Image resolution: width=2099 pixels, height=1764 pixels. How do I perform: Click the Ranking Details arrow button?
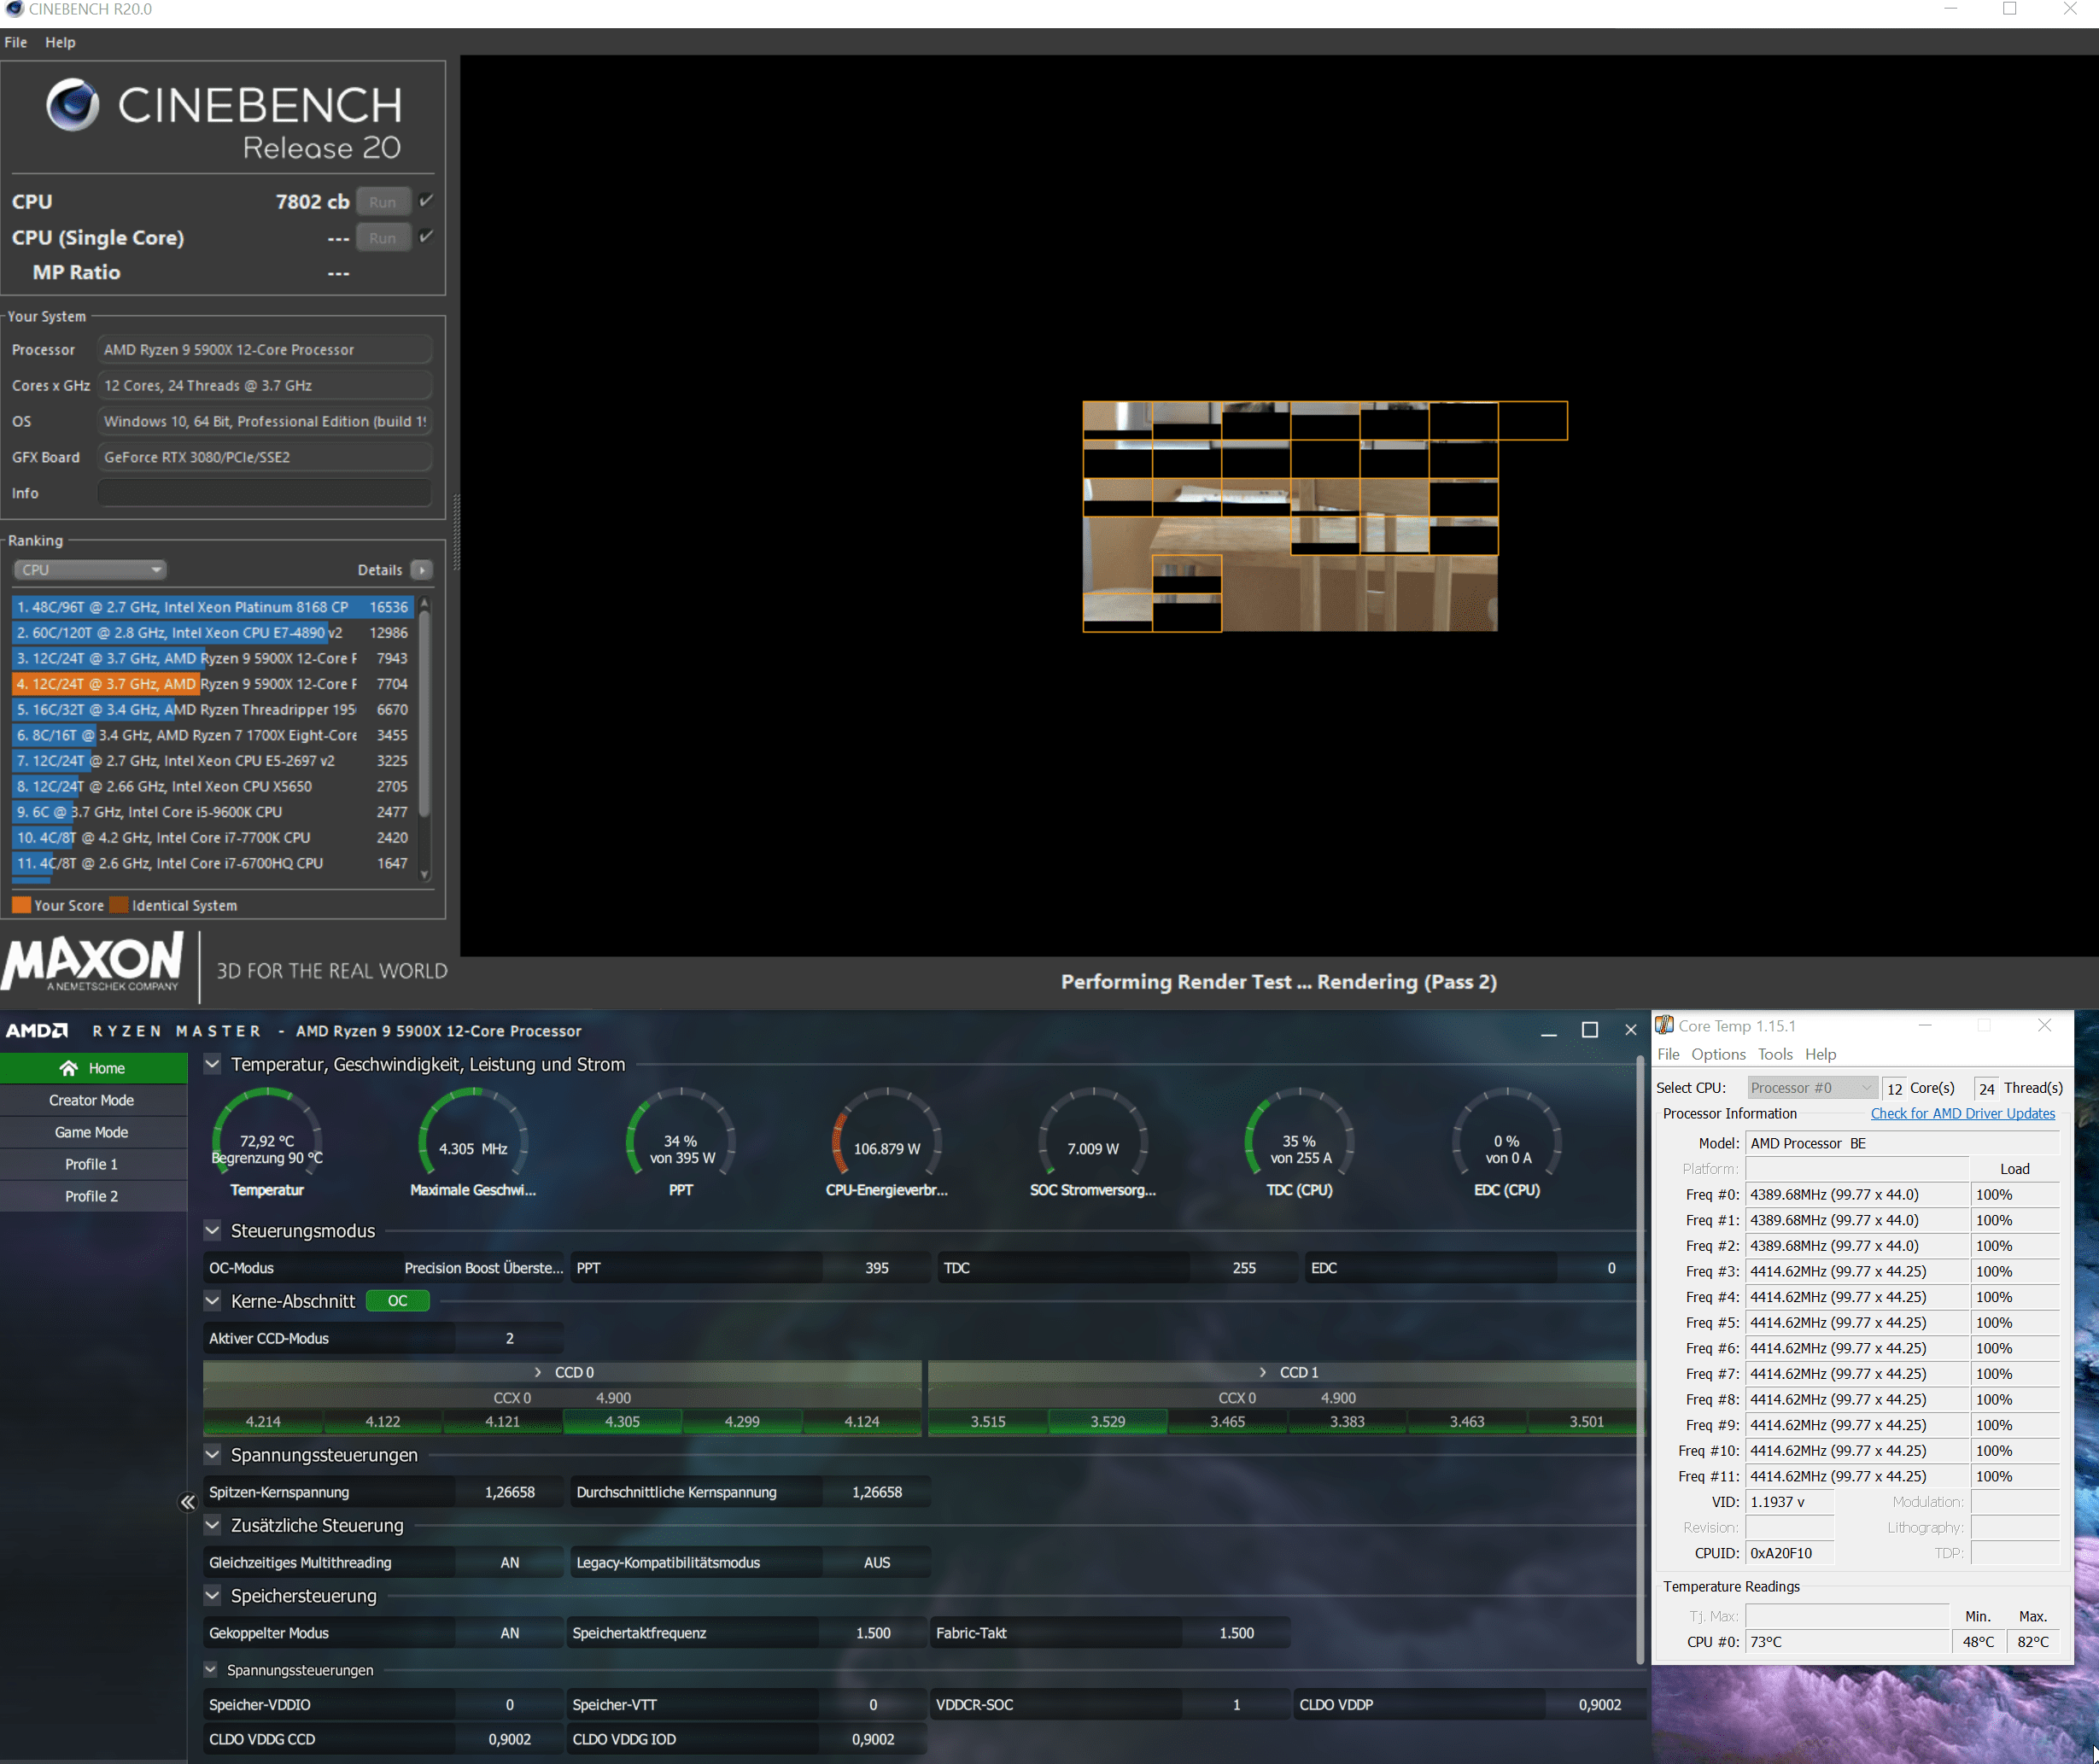click(x=422, y=570)
